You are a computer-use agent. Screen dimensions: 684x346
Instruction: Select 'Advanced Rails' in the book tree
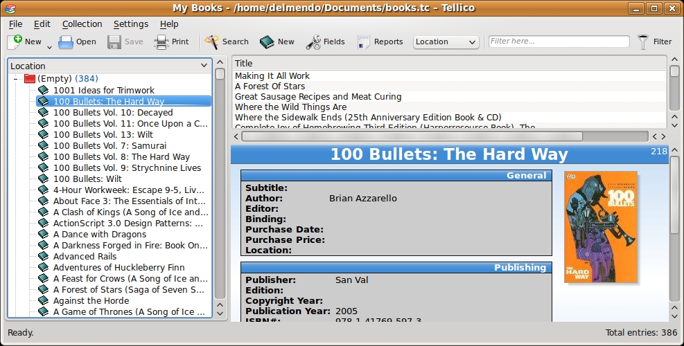[85, 256]
